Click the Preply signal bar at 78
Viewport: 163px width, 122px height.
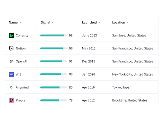tap(53, 100)
